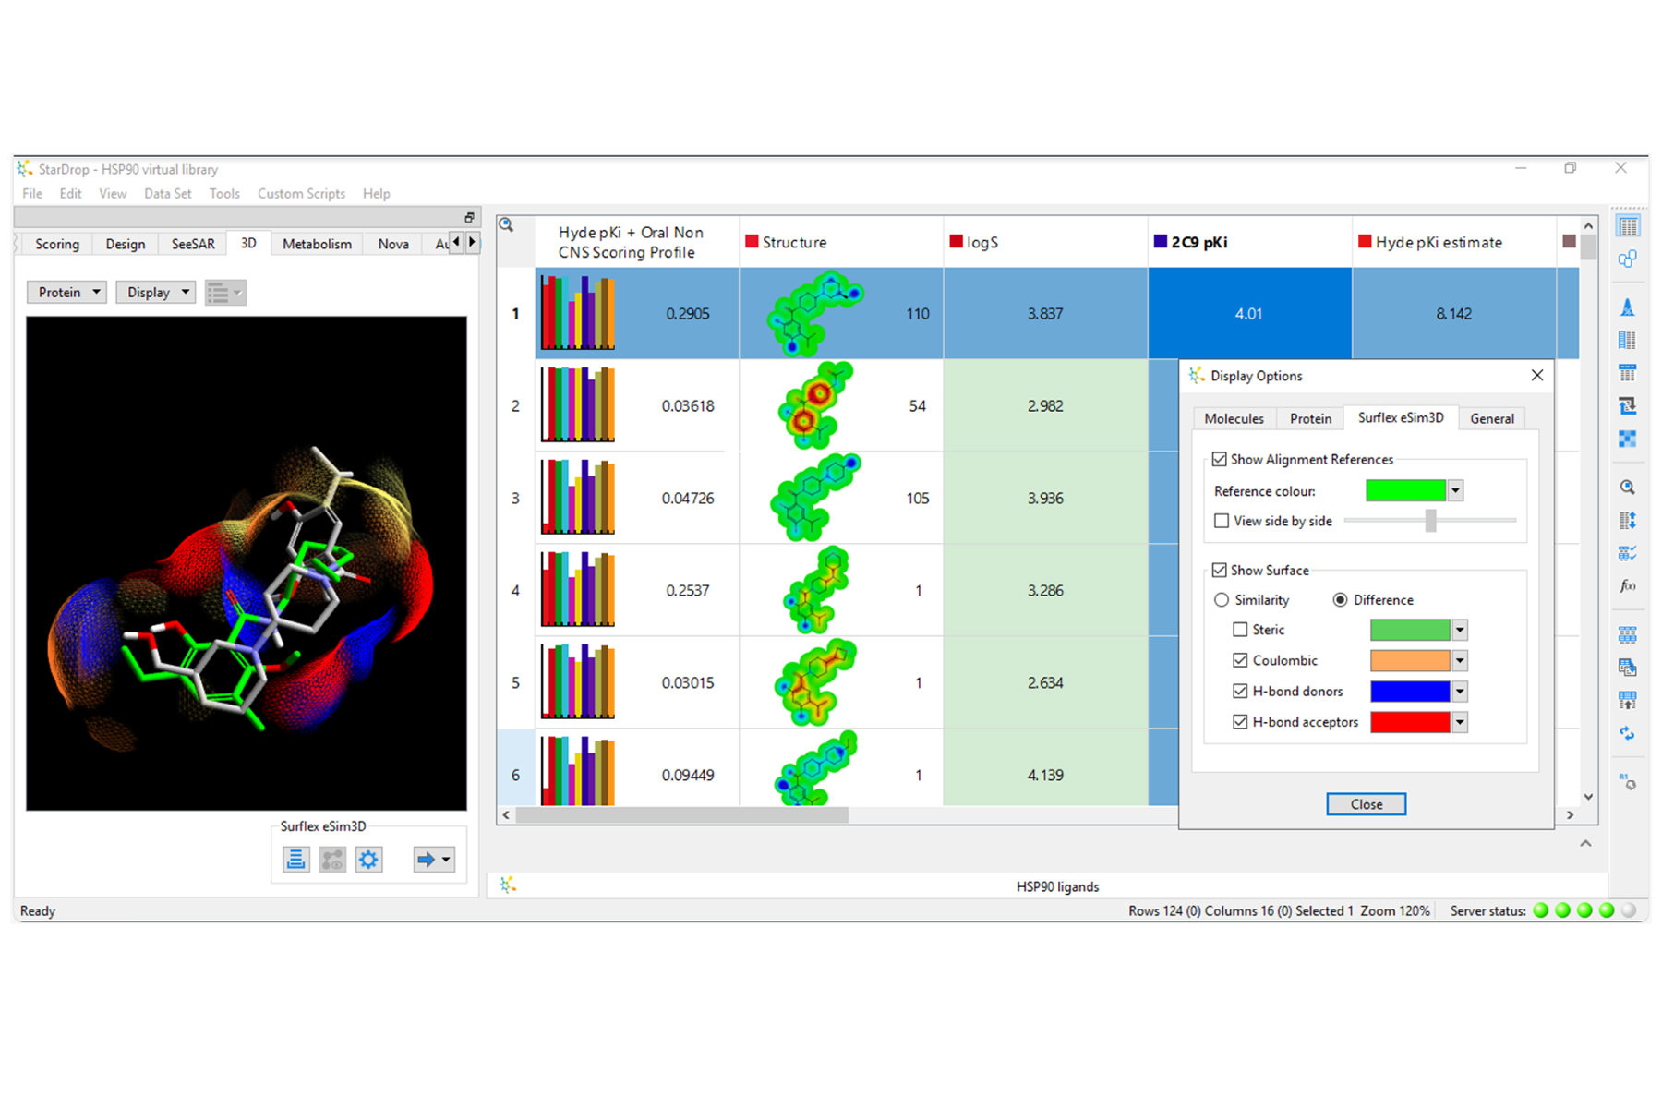Click the linked hexagons card view icon
Screen dimensions: 1662x1108
pos(1628,259)
